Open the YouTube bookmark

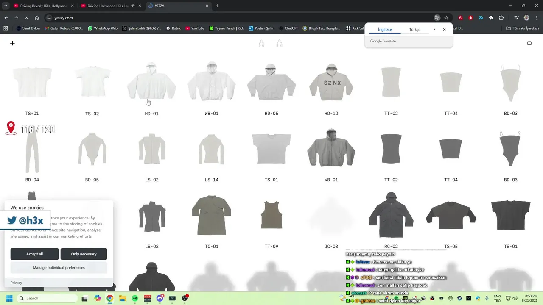[x=195, y=28]
